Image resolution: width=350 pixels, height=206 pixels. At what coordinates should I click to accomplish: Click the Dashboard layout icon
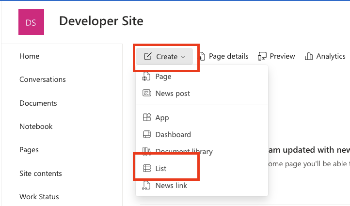pos(147,134)
